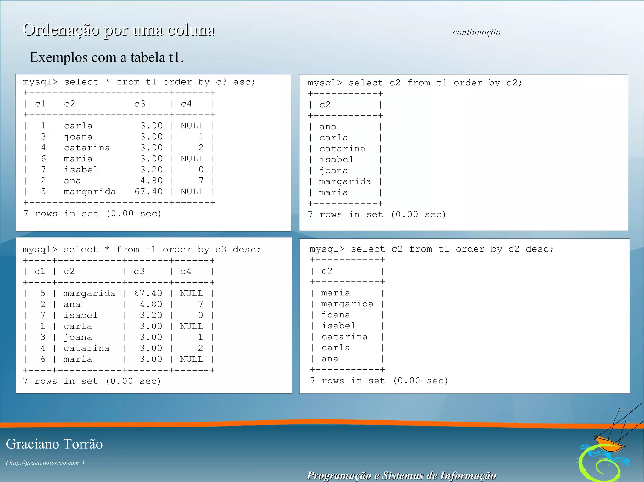This screenshot has height=482, width=644.
Task: Click 'ana' in the c2 ascending list
Action: click(328, 127)
